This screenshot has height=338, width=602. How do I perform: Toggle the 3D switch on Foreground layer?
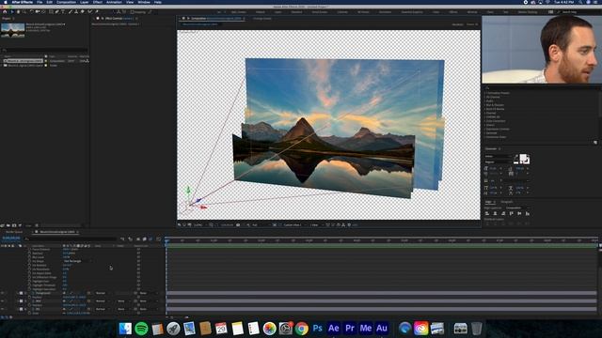coord(88,293)
